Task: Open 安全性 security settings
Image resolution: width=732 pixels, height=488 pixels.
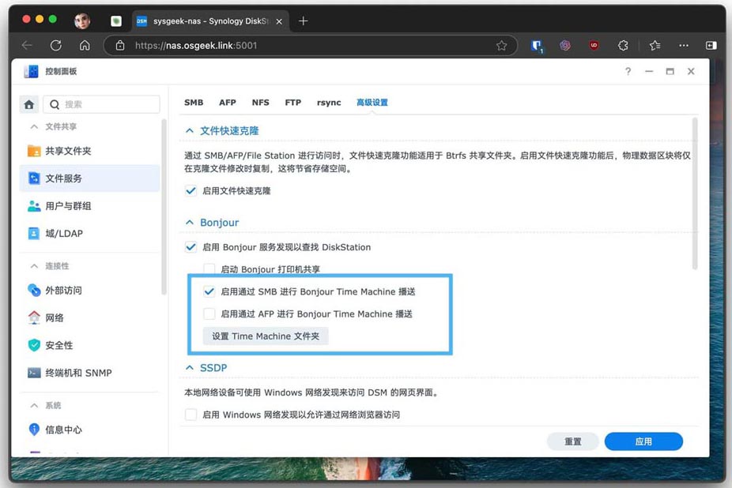Action: [x=58, y=345]
